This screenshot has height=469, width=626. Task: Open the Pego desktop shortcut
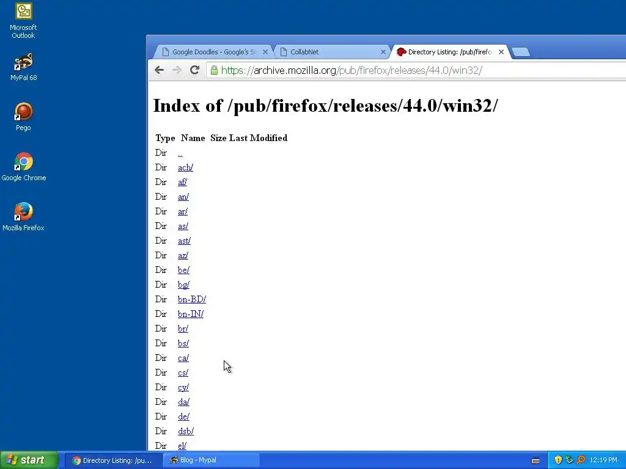click(x=23, y=117)
